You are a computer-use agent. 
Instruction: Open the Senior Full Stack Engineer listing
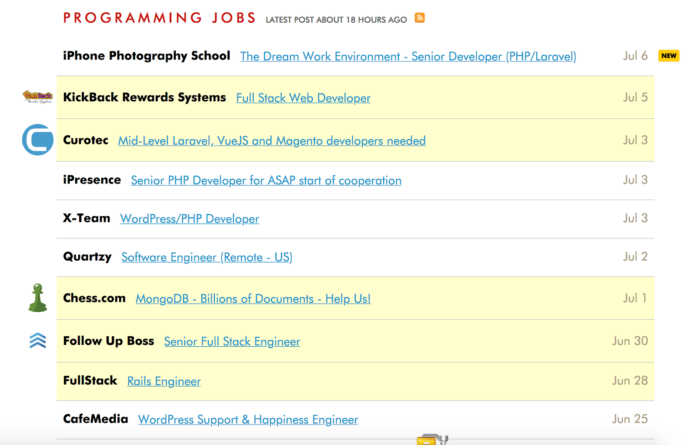pyautogui.click(x=232, y=341)
